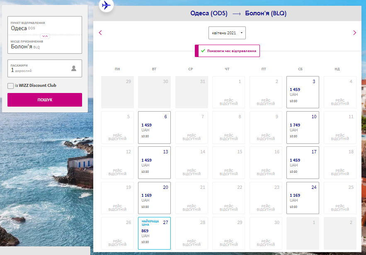Enable the WIZZ Discount Club checkbox
This screenshot has width=366, height=255.
(11, 86)
